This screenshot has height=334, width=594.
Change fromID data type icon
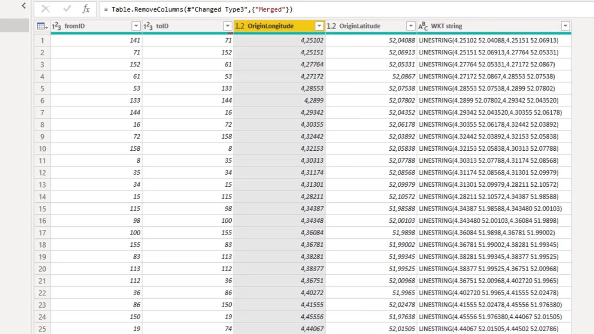point(56,26)
